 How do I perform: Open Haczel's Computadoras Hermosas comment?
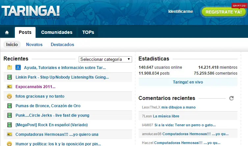tap(187, 143)
